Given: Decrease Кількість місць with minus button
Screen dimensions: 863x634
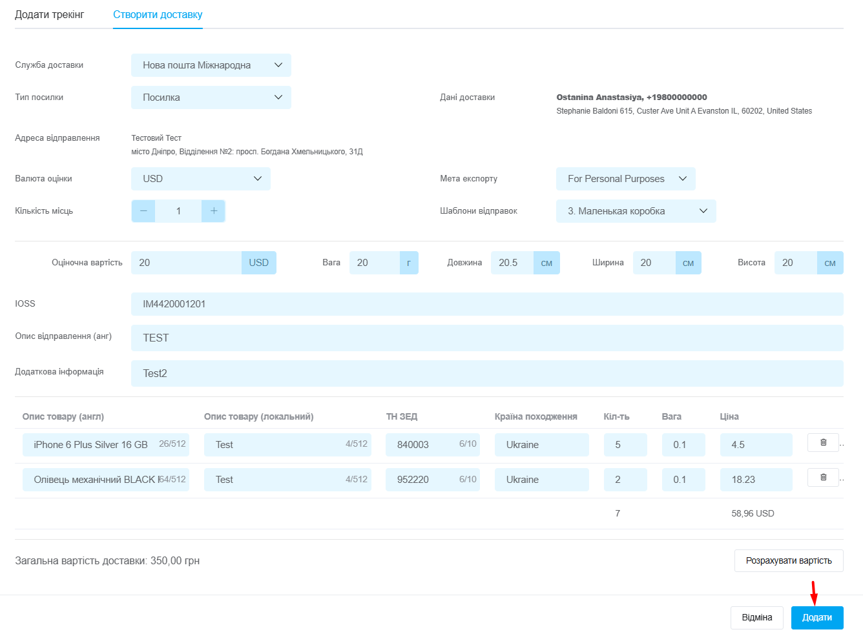Looking at the screenshot, I should 143,211.
